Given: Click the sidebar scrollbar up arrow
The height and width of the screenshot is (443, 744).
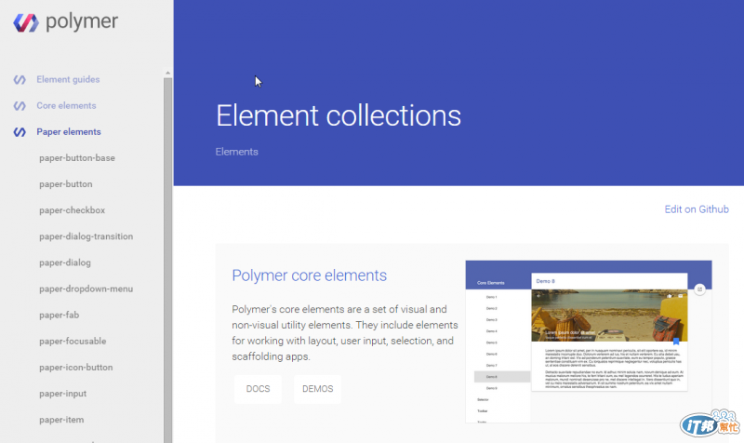Looking at the screenshot, I should tap(167, 73).
